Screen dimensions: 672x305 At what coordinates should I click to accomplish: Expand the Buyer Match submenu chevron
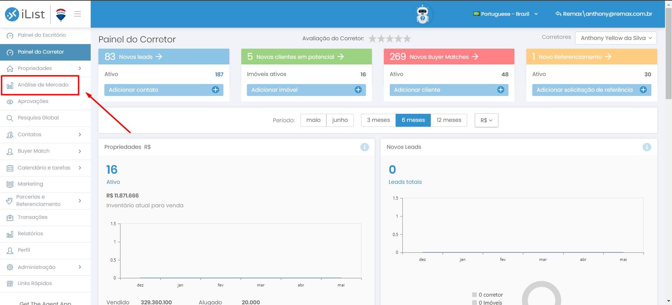80,151
